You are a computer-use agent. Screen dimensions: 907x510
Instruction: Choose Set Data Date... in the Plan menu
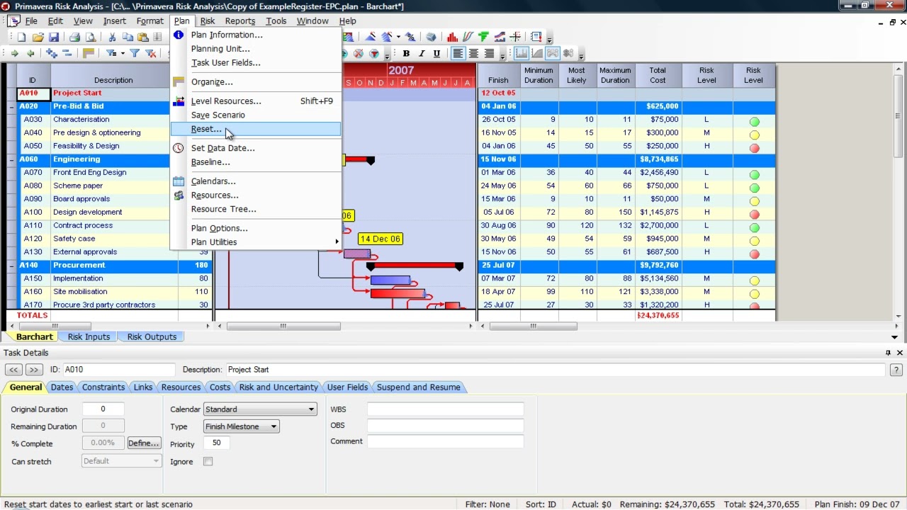255,148
